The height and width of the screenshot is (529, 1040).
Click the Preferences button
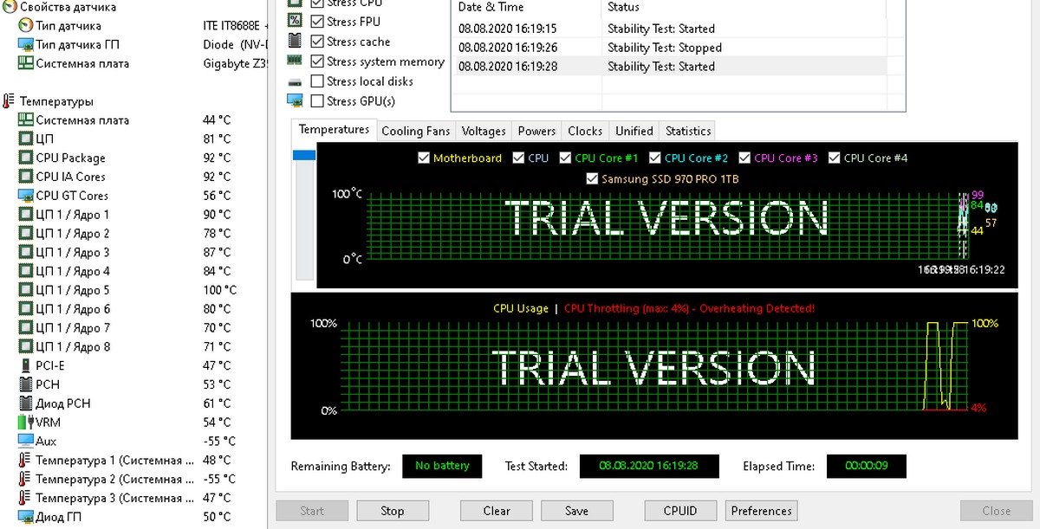coord(761,511)
